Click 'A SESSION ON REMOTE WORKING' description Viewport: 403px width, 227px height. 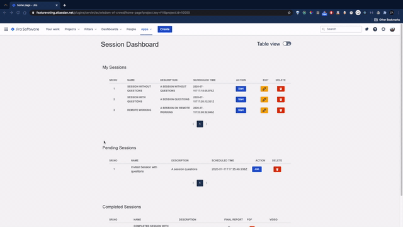point(175,110)
